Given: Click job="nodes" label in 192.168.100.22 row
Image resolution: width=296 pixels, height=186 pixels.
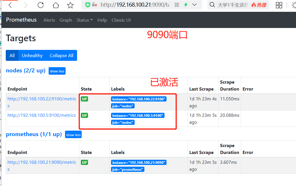Looking at the screenshot, I should 123,106.
